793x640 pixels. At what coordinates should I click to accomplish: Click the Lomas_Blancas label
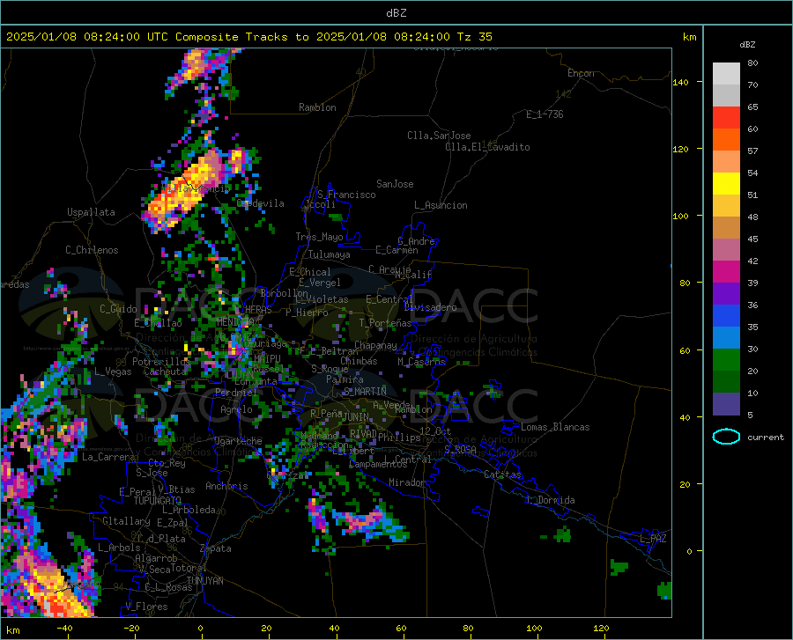(x=555, y=427)
